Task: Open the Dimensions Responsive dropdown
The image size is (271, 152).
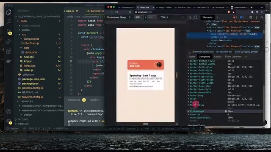Action: pyautogui.click(x=119, y=17)
